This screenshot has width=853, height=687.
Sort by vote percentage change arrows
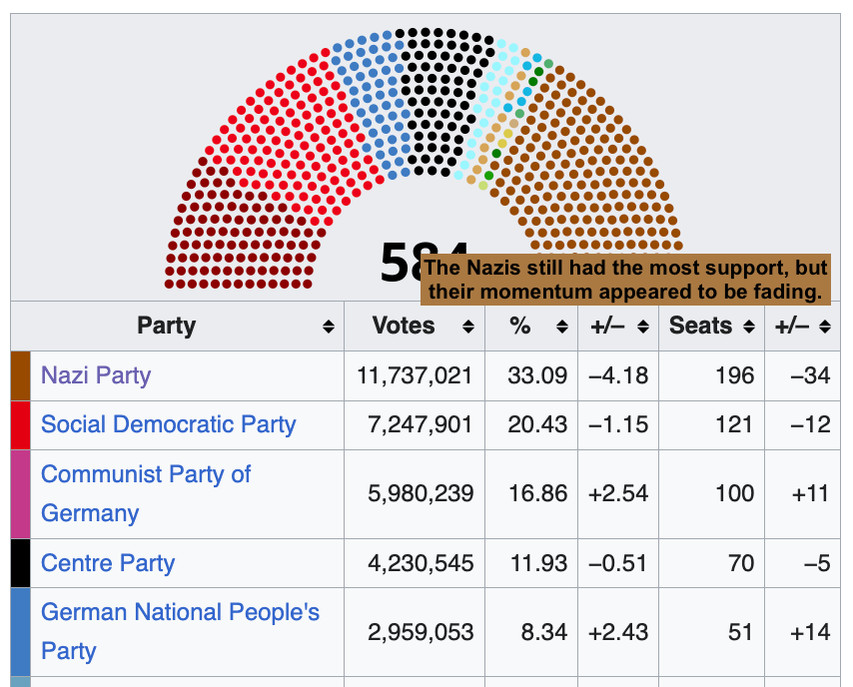click(643, 327)
